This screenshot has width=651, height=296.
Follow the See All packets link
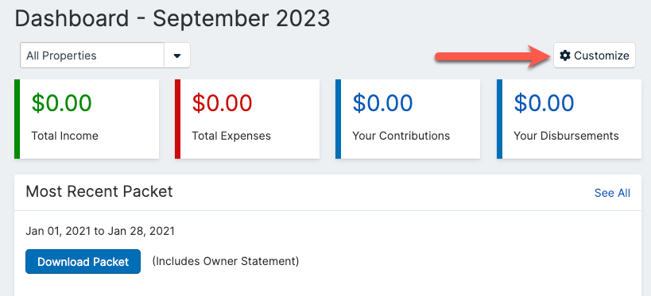tap(612, 193)
